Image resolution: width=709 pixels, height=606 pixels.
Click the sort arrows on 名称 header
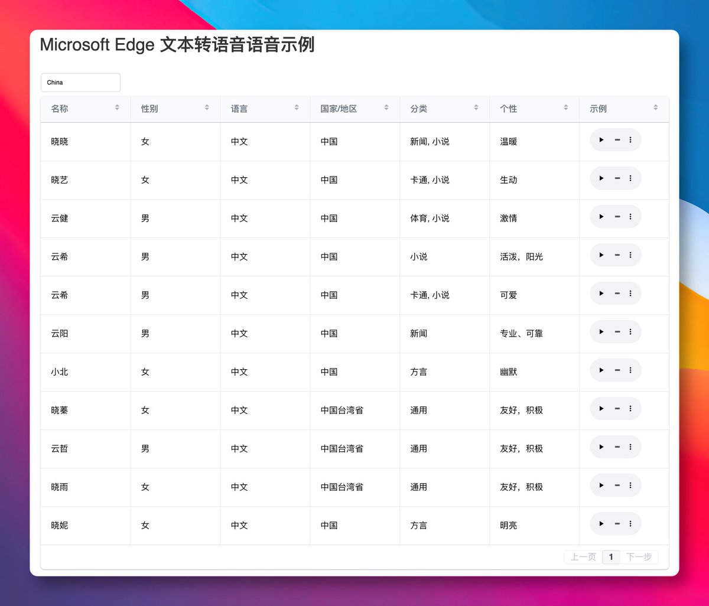pyautogui.click(x=116, y=108)
